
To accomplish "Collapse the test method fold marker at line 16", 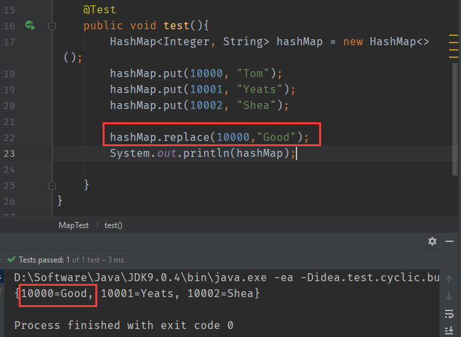I will tap(52, 26).
